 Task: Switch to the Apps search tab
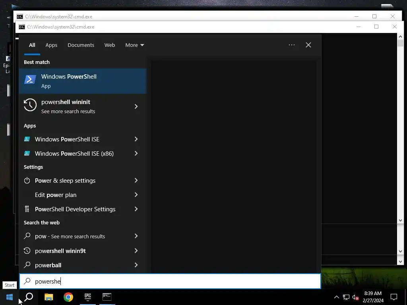pyautogui.click(x=51, y=45)
